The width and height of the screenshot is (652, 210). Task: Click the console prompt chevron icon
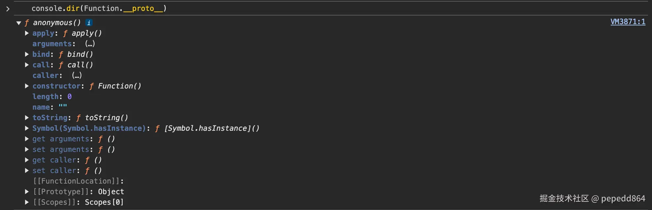pos(8,9)
